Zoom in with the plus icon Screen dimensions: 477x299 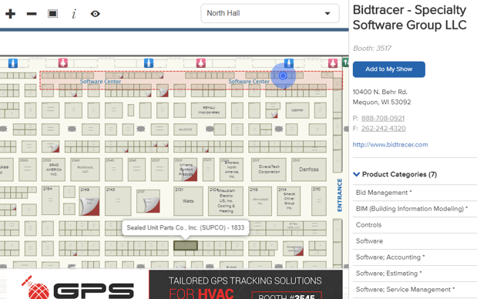tap(10, 14)
